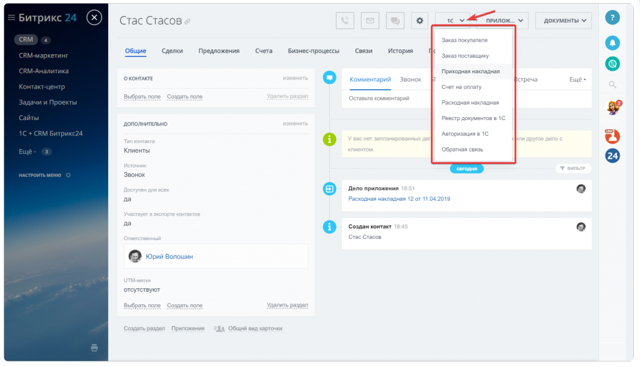
Task: Open the CRM item in left menu
Action: click(x=26, y=39)
